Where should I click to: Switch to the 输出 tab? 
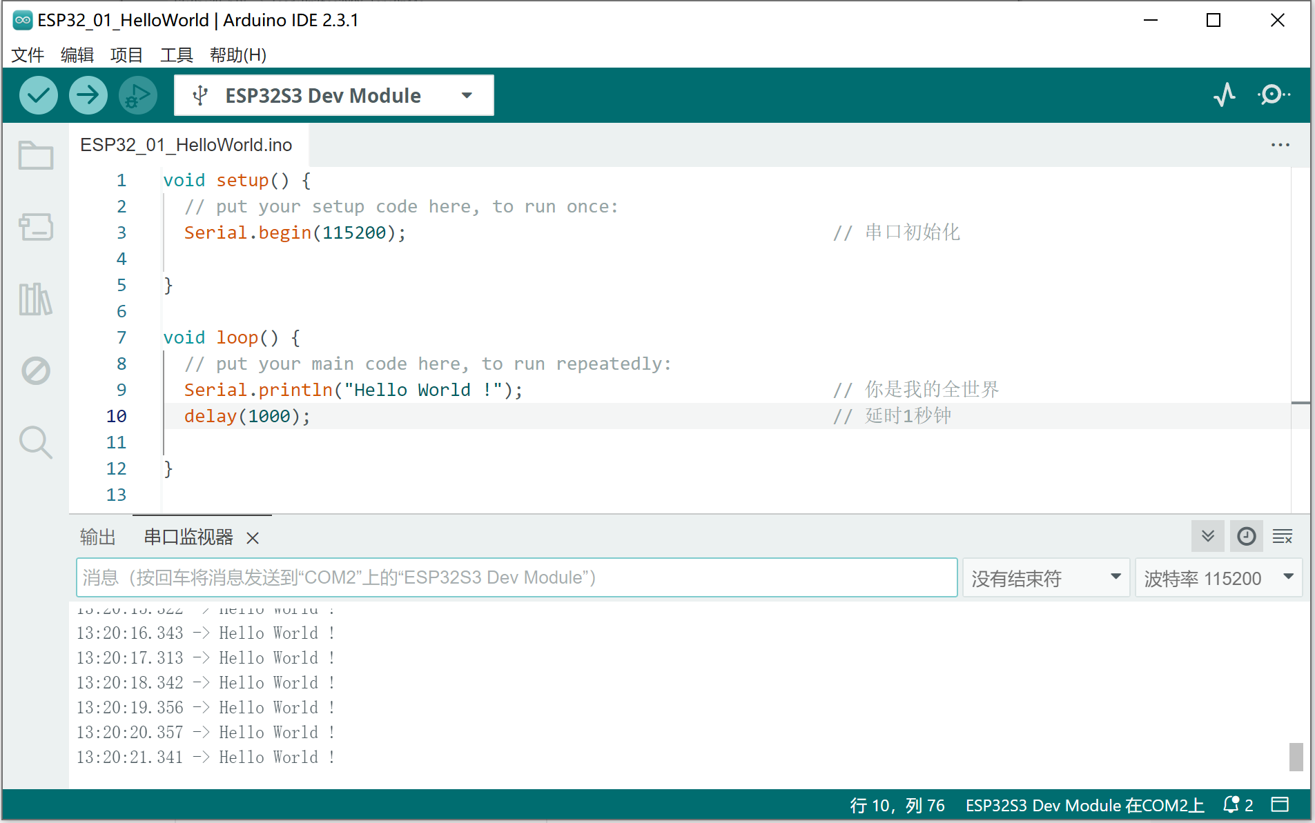pos(97,537)
